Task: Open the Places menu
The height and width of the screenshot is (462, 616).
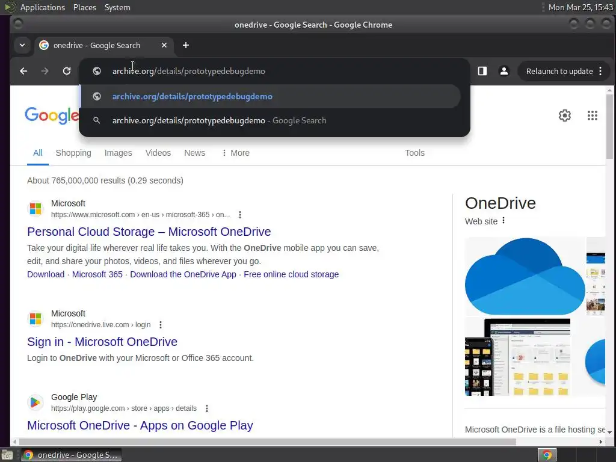Action: 84,7
